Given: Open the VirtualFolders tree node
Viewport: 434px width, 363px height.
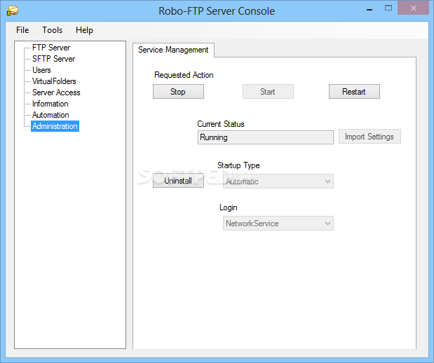Looking at the screenshot, I should tap(54, 81).
